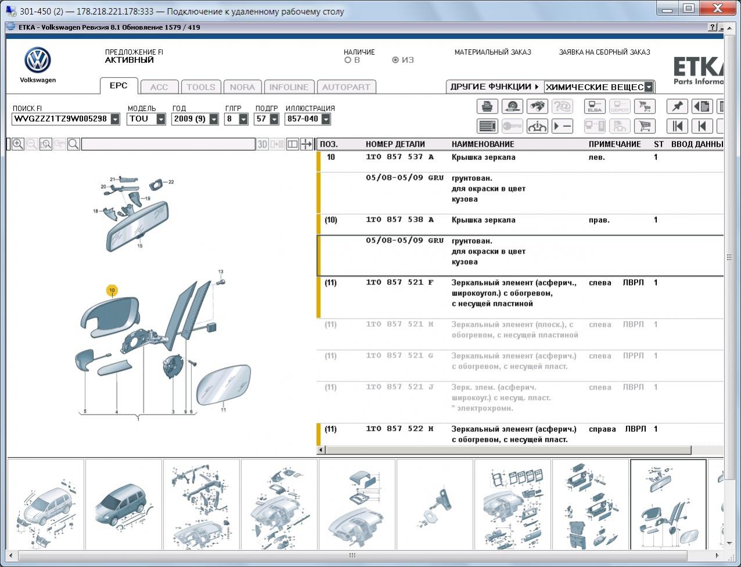
Task: Click the triangle and dash toolbar icon
Action: [562, 126]
